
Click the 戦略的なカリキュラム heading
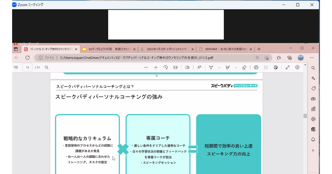coord(87,138)
